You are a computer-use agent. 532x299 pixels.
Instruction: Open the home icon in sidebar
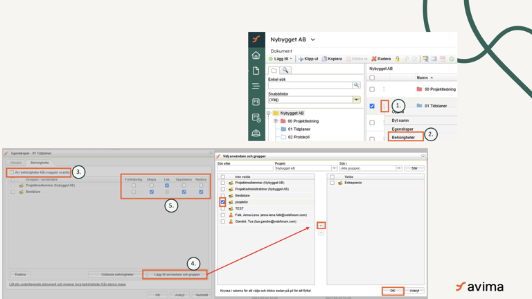click(256, 55)
